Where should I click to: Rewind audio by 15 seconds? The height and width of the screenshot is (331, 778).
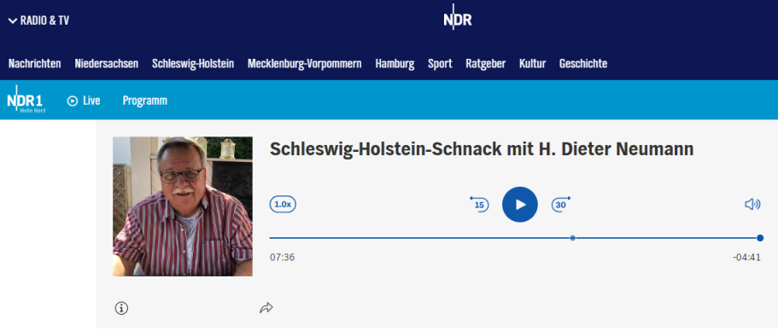click(479, 204)
